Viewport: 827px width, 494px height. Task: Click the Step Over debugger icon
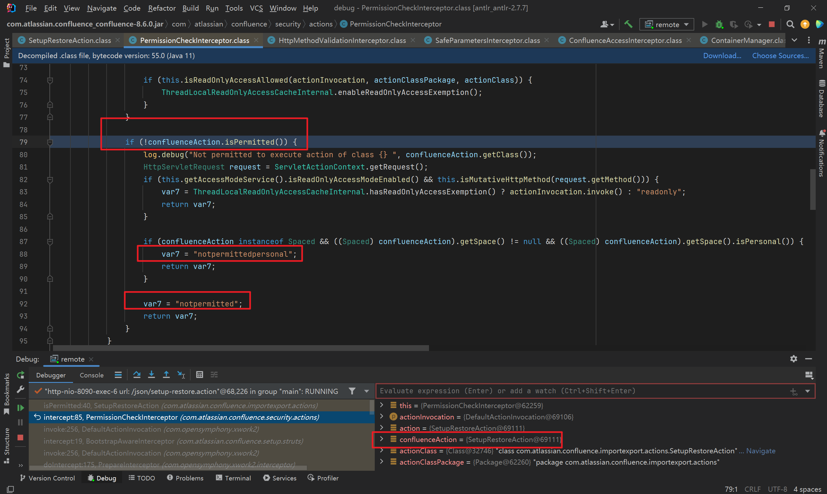coord(137,375)
